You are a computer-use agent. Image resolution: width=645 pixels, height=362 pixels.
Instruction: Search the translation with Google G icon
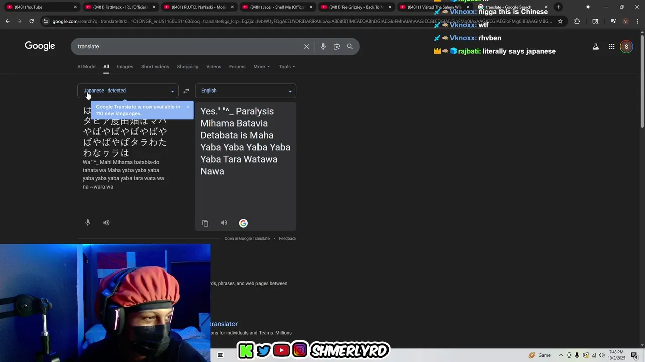click(x=243, y=223)
